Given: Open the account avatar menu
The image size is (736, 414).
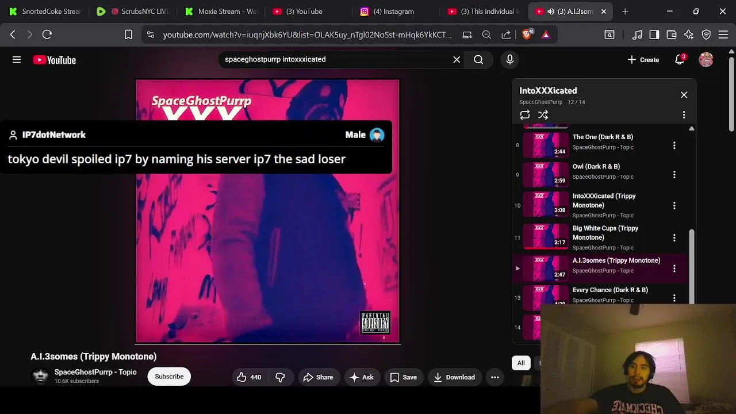Looking at the screenshot, I should click(706, 59).
